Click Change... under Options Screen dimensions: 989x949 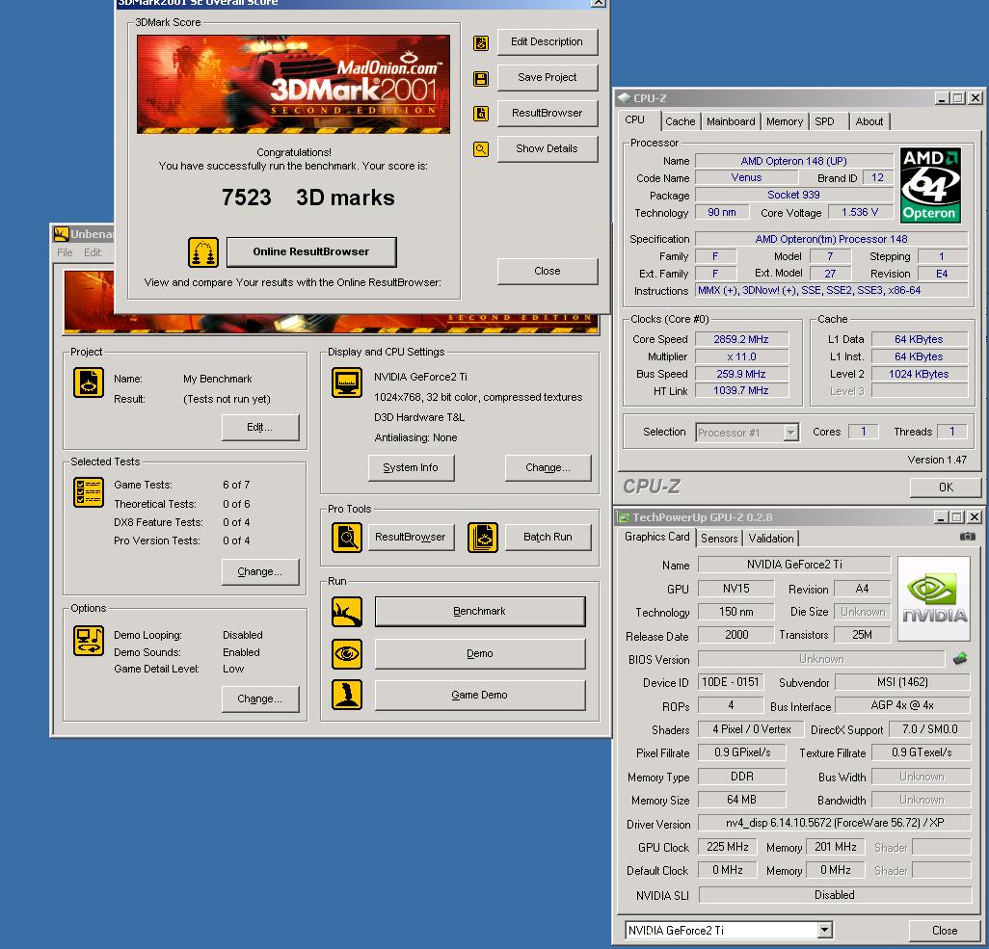260,699
